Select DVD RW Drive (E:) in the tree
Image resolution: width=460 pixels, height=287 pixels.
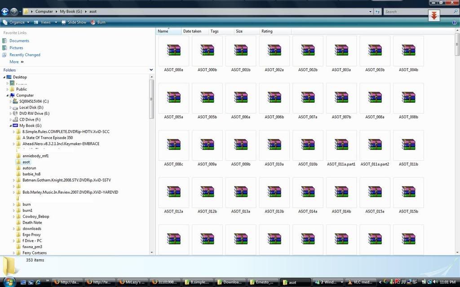[34, 113]
